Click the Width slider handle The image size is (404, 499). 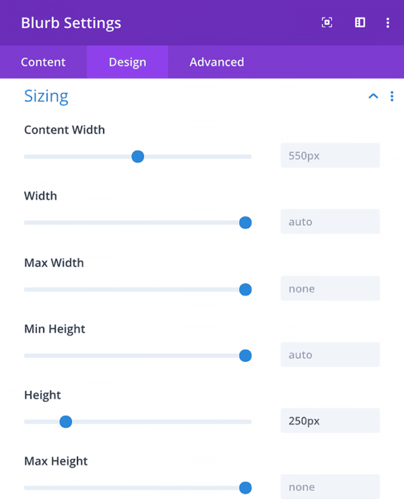[245, 223]
